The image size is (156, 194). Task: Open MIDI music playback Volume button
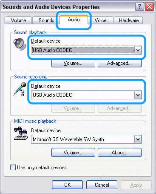point(73,153)
